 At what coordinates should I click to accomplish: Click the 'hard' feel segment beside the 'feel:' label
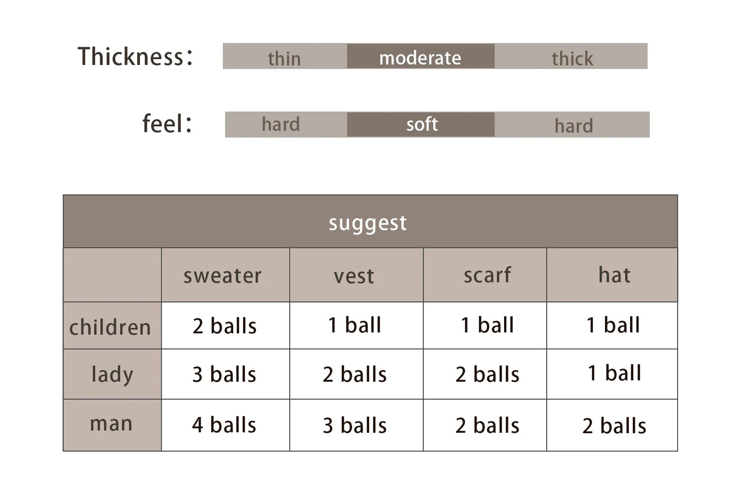tap(286, 125)
